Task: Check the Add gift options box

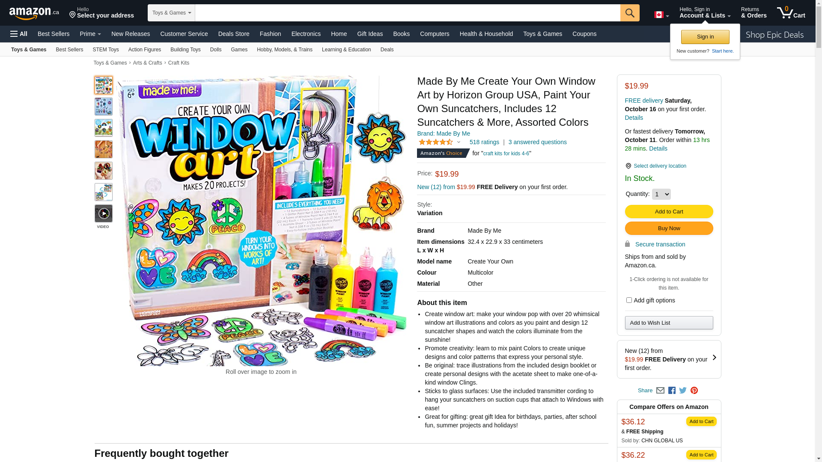Action: point(629,300)
